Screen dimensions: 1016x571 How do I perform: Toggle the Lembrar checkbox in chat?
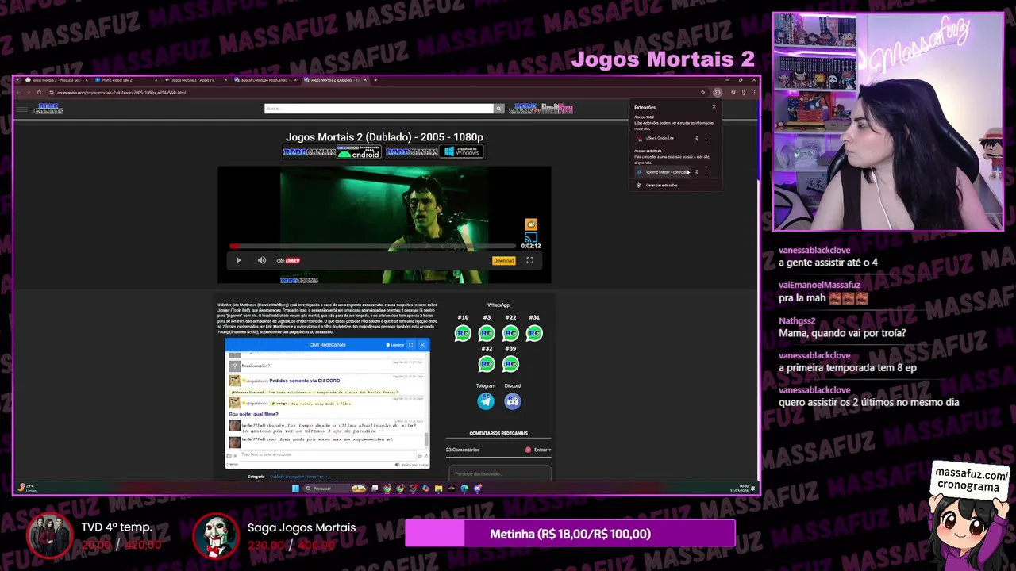tap(387, 345)
